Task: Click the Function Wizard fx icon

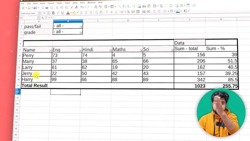Action: point(43,18)
